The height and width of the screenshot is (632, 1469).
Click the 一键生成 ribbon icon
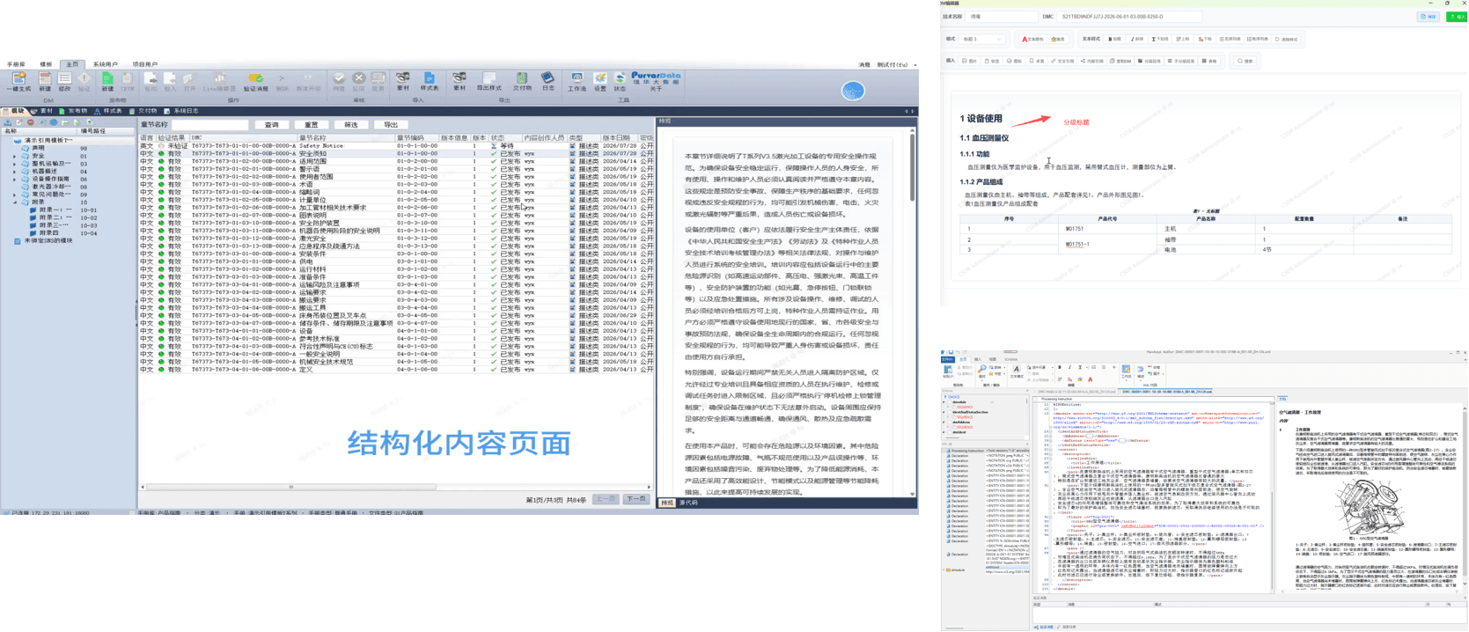tap(18, 83)
